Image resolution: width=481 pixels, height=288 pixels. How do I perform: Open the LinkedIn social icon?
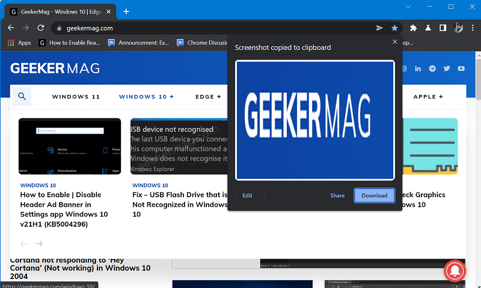(x=418, y=69)
